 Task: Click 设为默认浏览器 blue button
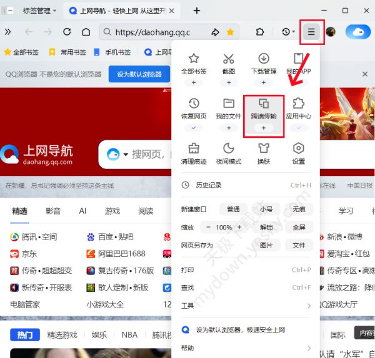click(x=139, y=74)
